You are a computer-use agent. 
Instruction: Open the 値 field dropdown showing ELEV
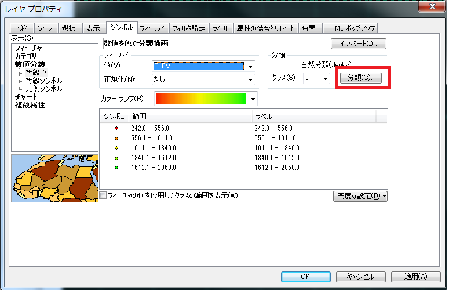(x=203, y=66)
